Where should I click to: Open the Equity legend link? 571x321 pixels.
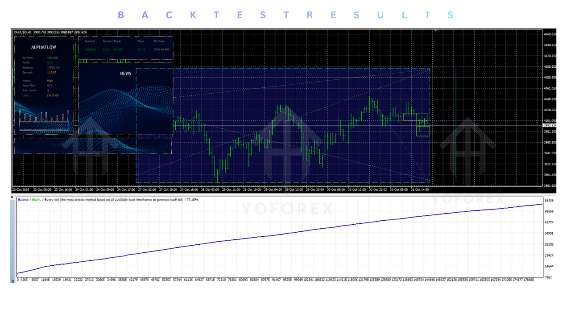pos(37,201)
